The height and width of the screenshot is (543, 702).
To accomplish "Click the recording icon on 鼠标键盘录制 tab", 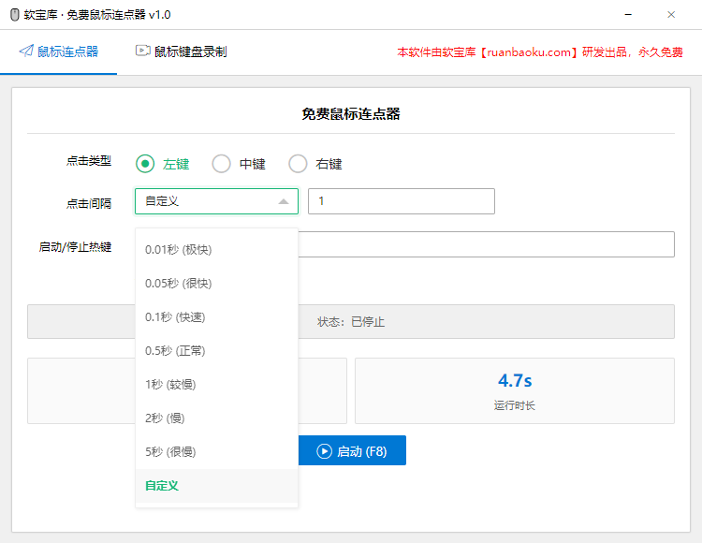I will (x=143, y=51).
